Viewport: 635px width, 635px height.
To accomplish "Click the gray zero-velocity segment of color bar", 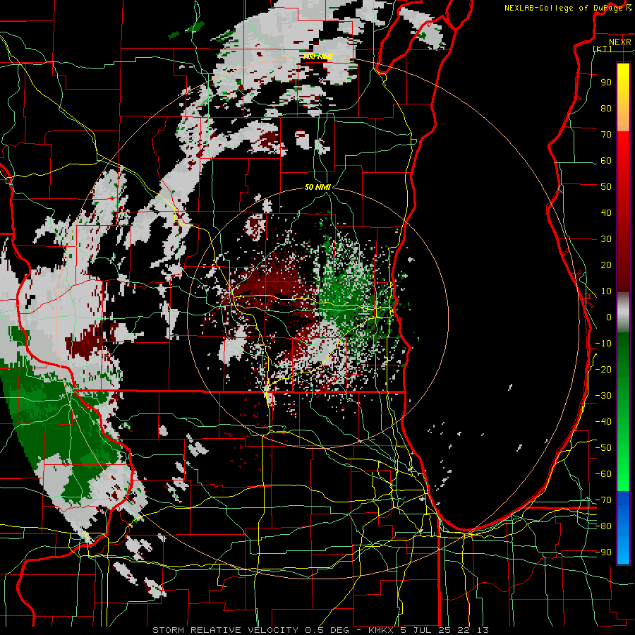I will (x=623, y=313).
